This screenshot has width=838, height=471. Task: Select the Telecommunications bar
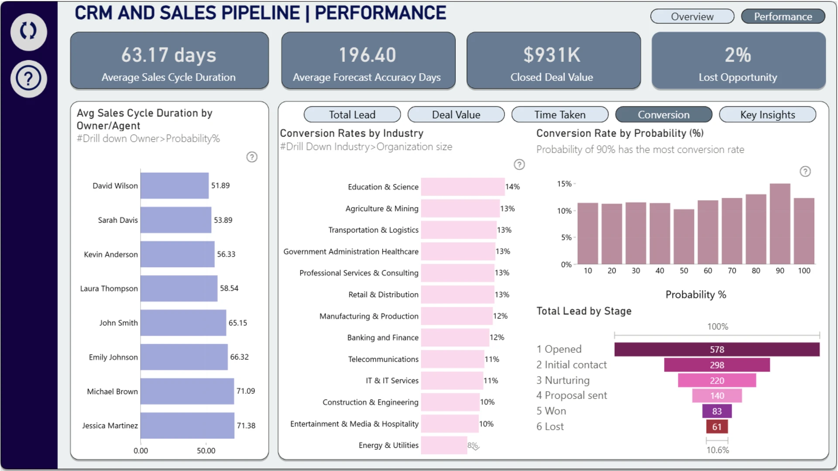(x=453, y=359)
